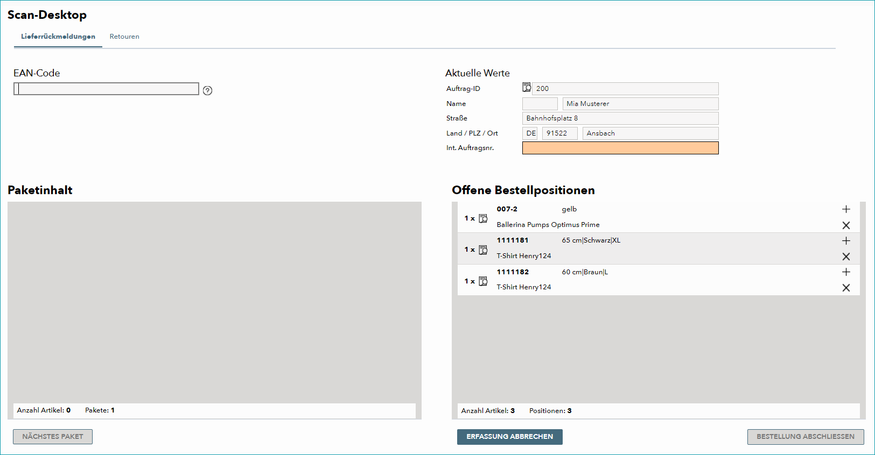Click the plus icon for item 1111182
Screen dimensions: 875x455
(846, 272)
